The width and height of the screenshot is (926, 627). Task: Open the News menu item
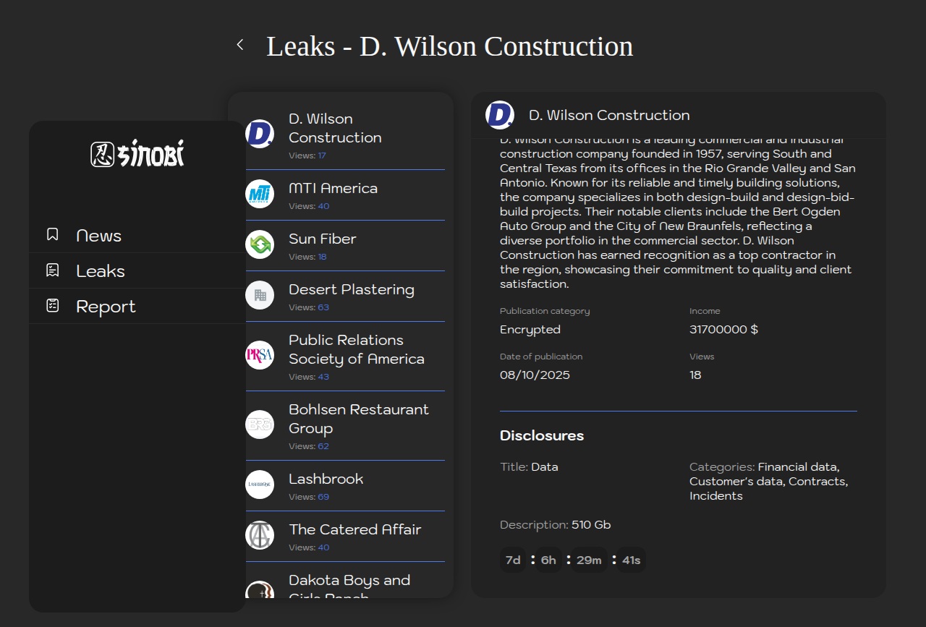tap(99, 236)
